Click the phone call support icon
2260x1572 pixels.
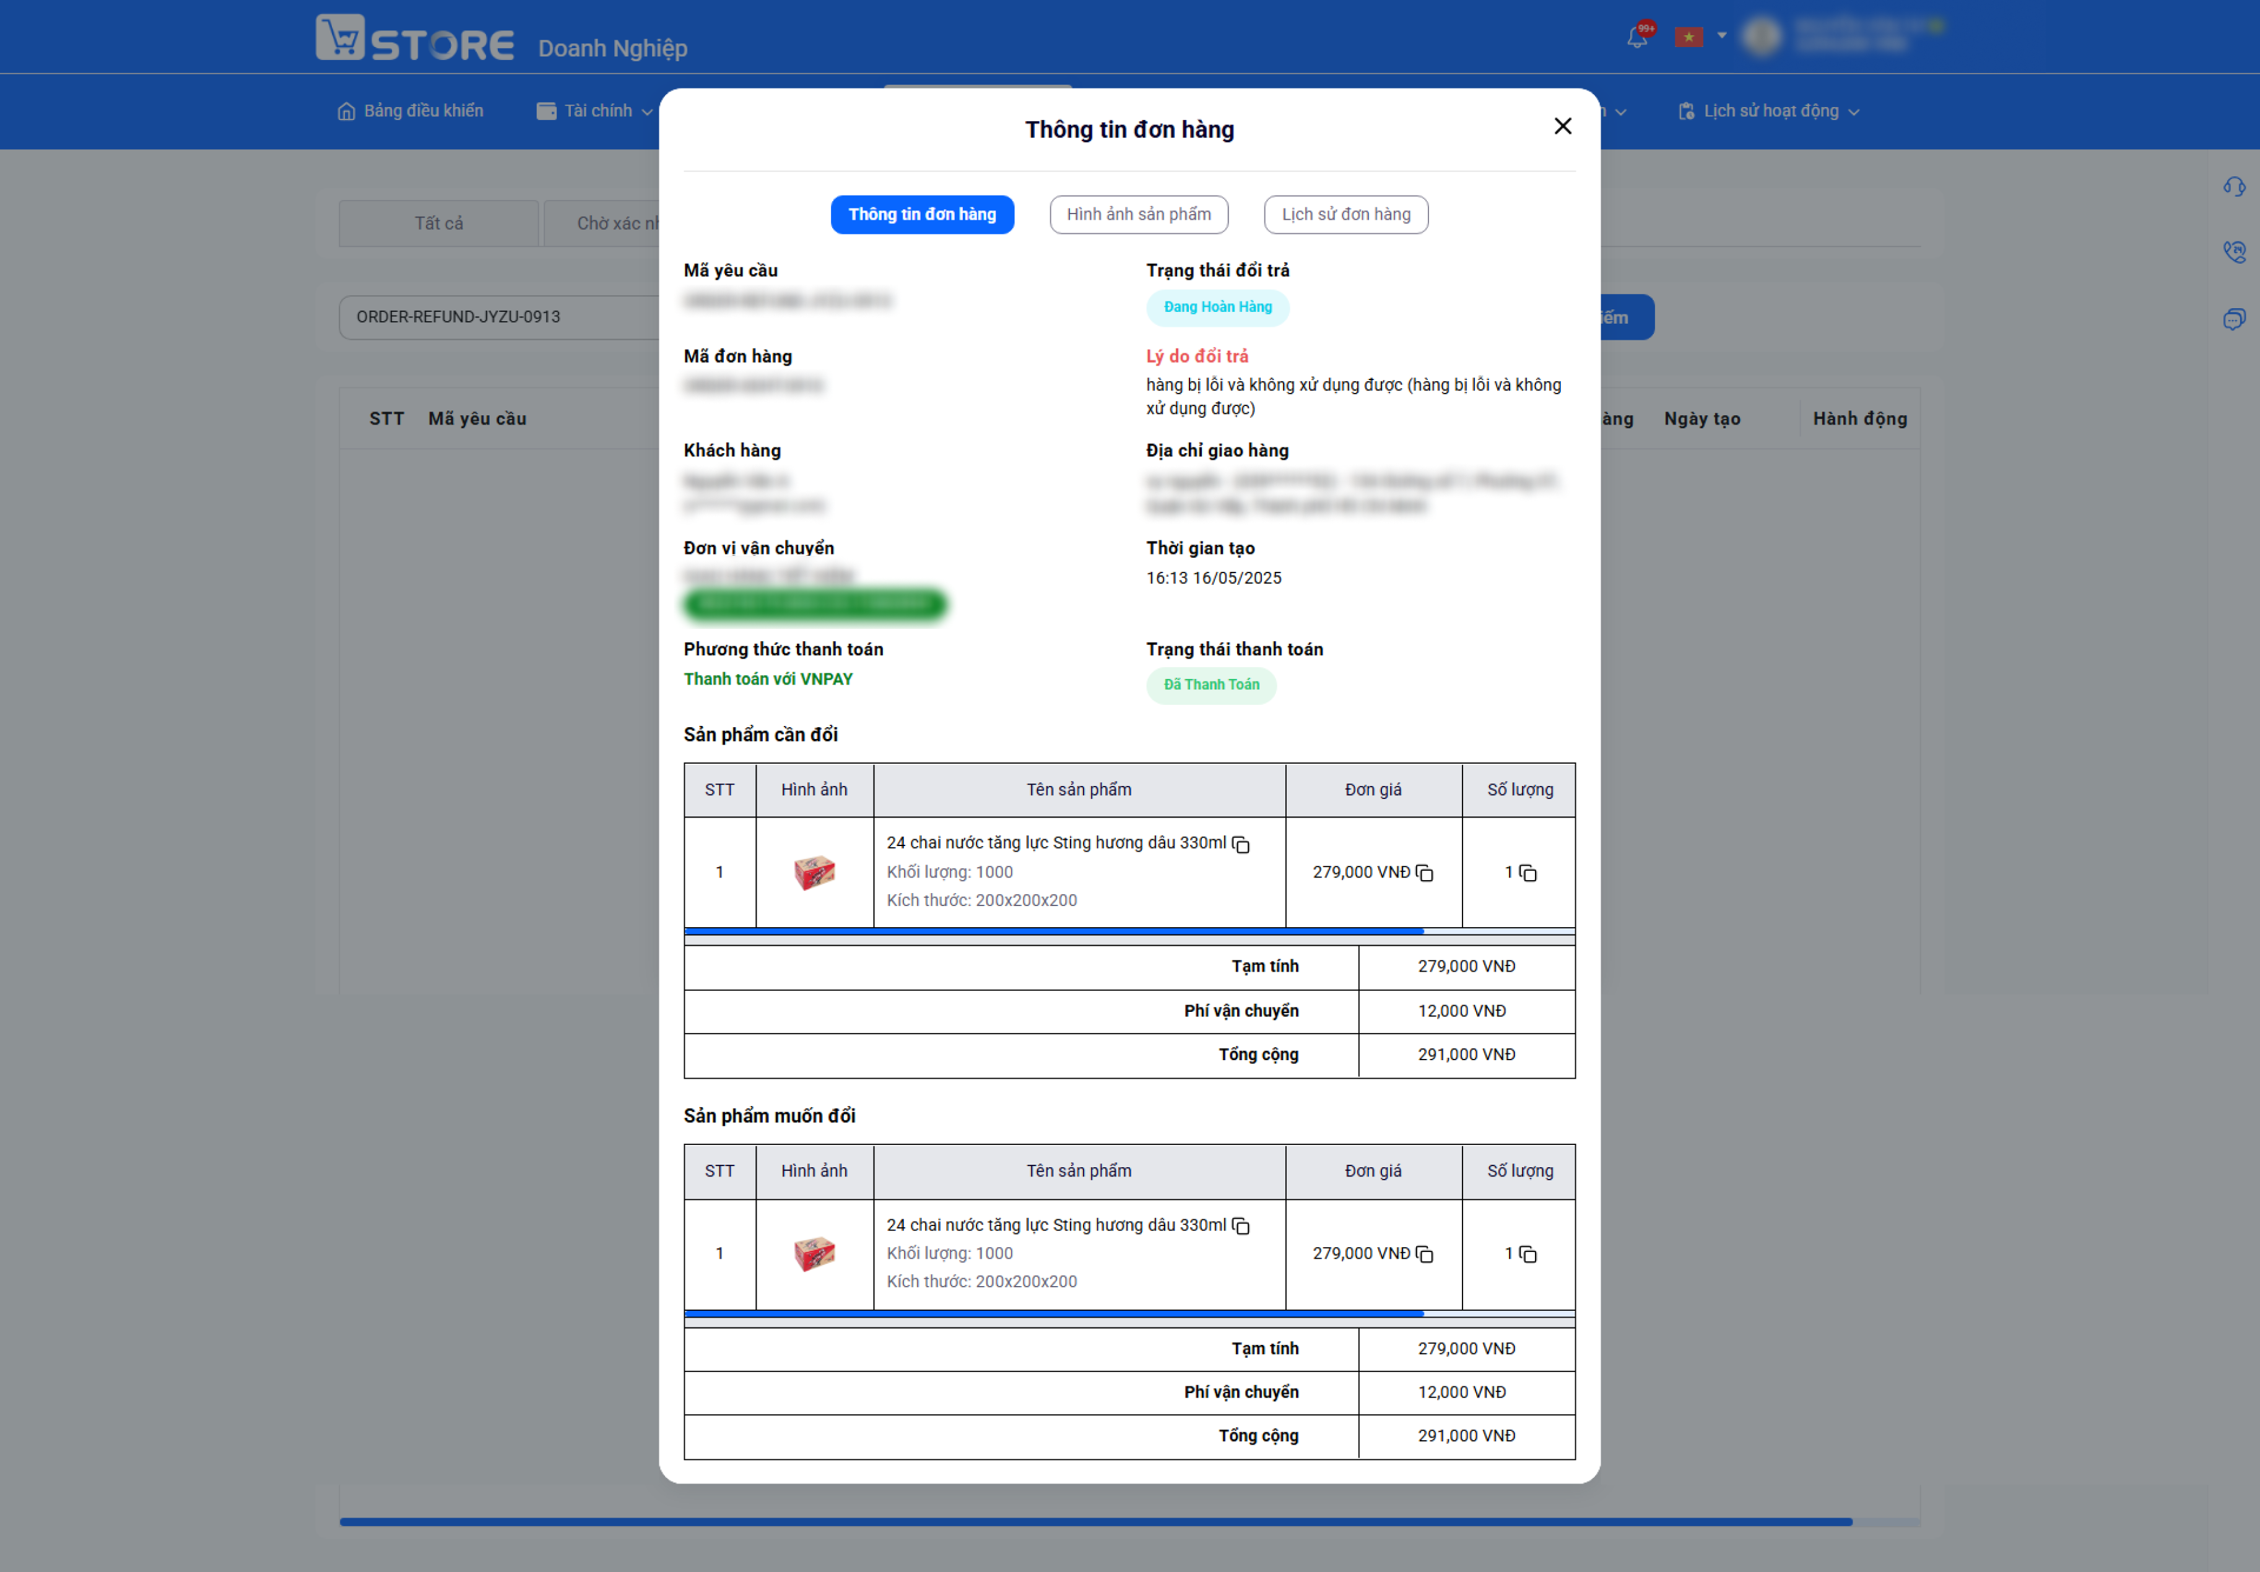[x=2233, y=252]
